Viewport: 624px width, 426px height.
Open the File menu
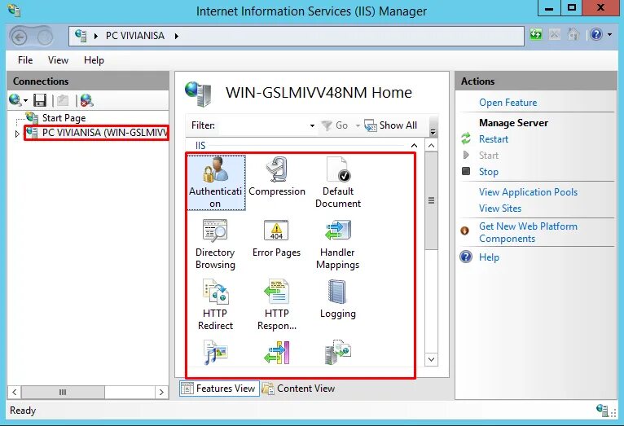25,60
